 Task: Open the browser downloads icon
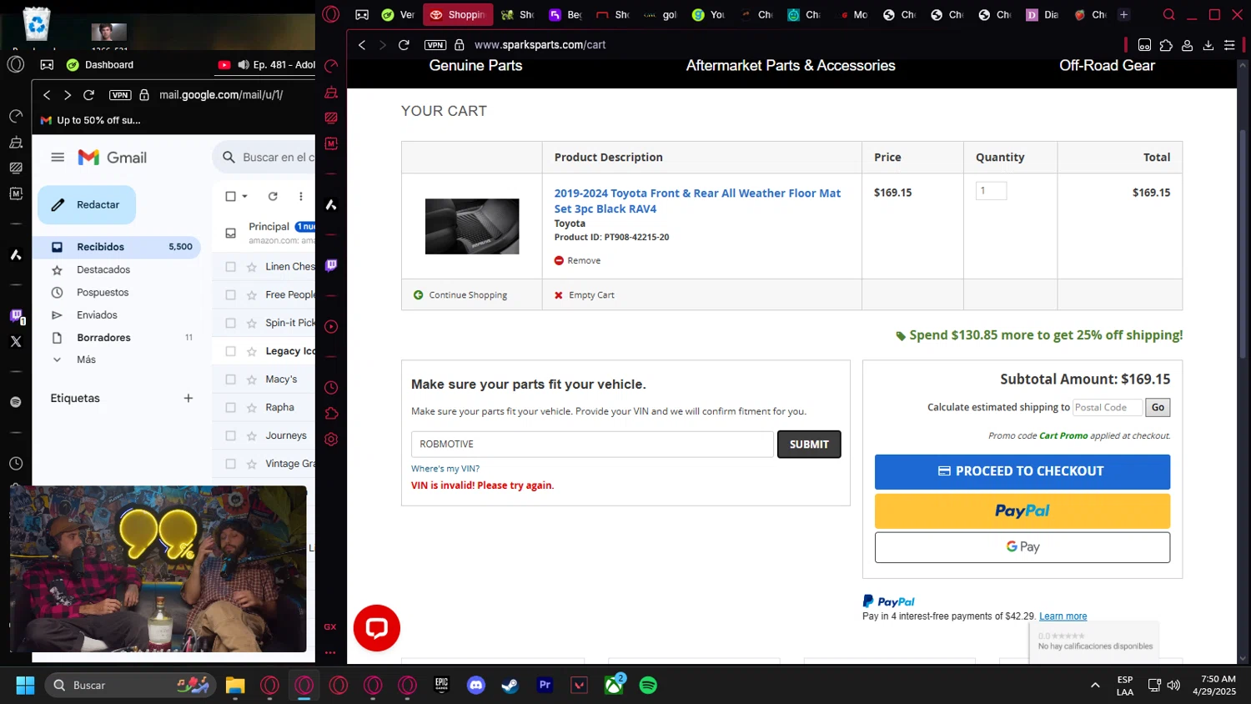coord(1208,45)
